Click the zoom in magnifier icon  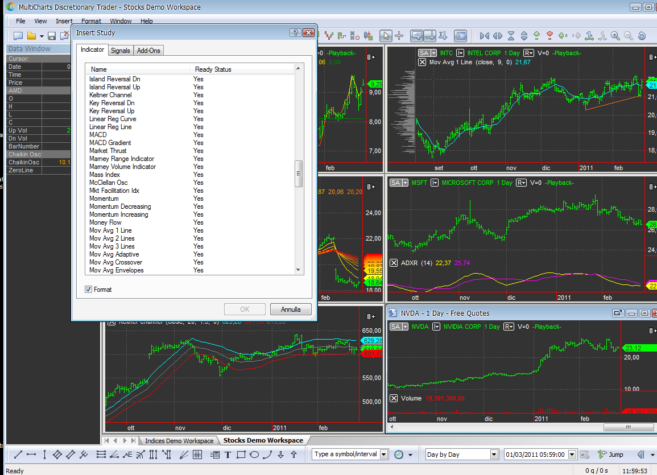point(615,36)
